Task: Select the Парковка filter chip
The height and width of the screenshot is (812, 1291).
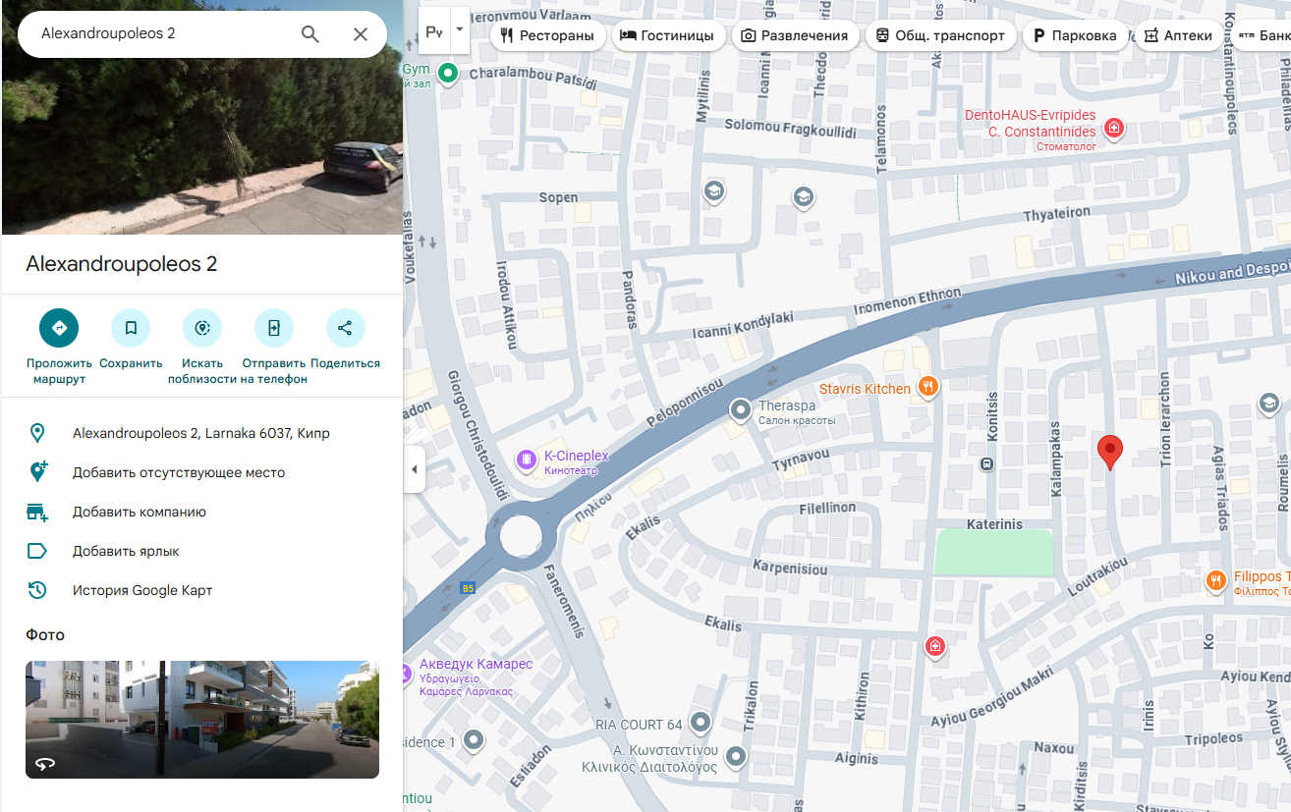Action: (1075, 36)
